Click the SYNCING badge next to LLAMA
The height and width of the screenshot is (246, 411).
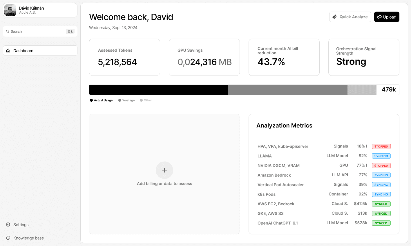(381, 156)
